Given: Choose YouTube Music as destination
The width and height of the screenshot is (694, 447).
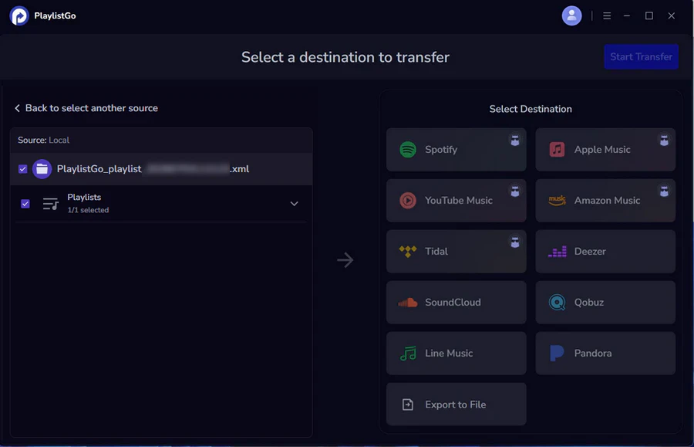Looking at the screenshot, I should 456,201.
